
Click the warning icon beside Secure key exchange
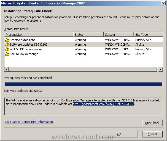click(x=7, y=54)
